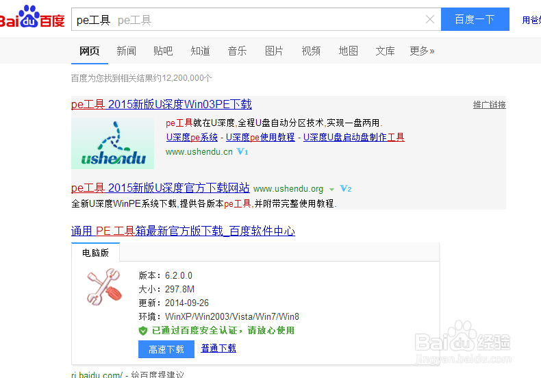
Task: Click the wrench and screwdriver software icon
Action: click(x=104, y=287)
